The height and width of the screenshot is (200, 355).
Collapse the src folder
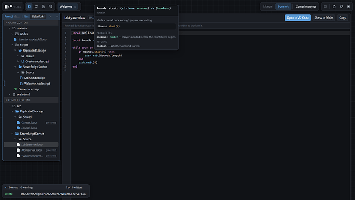(9, 106)
